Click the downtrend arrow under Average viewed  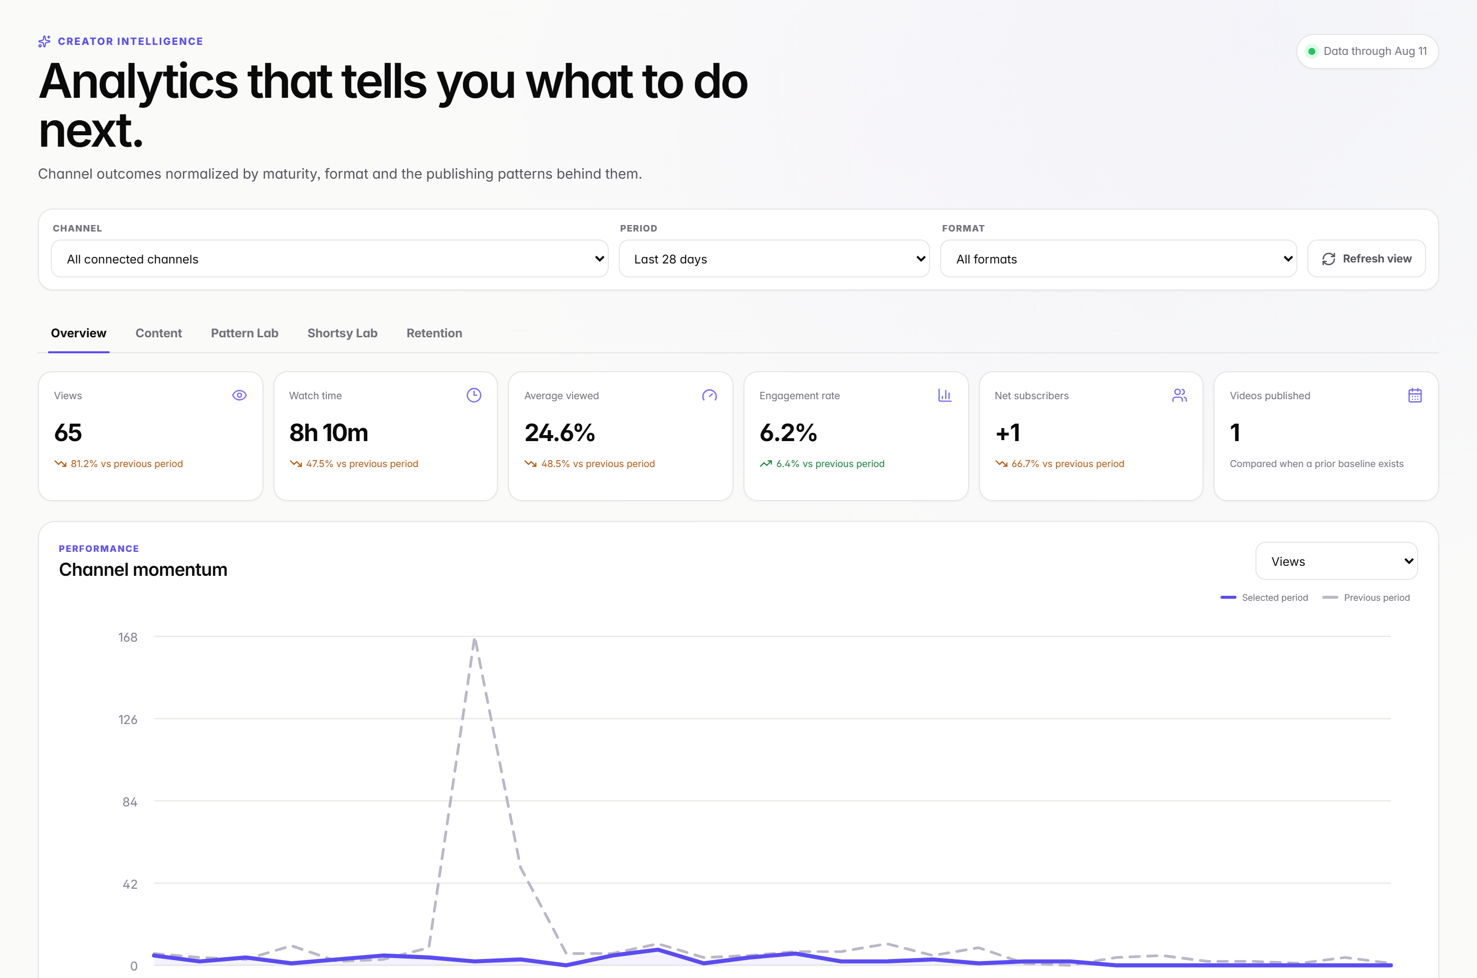[531, 464]
